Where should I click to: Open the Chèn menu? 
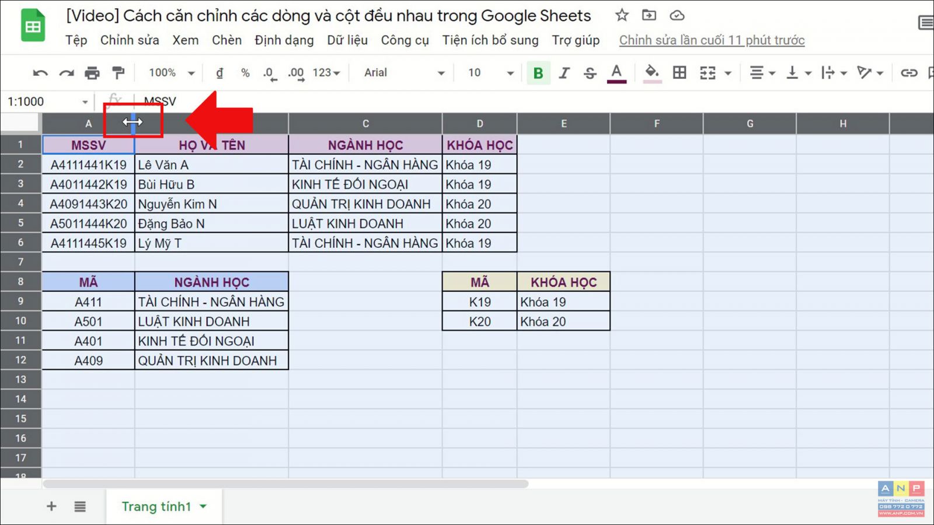click(226, 40)
